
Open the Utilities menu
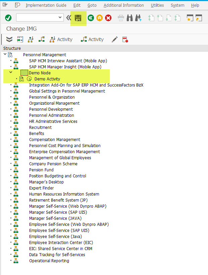click(x=157, y=5)
